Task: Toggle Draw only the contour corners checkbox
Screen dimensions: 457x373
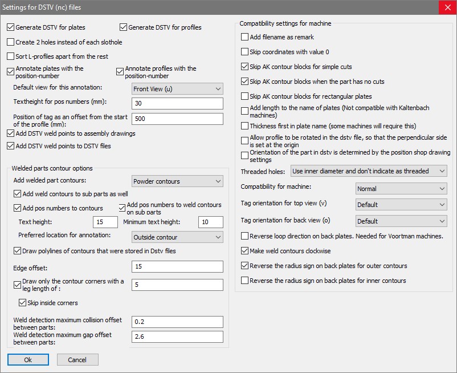Action: [18, 285]
